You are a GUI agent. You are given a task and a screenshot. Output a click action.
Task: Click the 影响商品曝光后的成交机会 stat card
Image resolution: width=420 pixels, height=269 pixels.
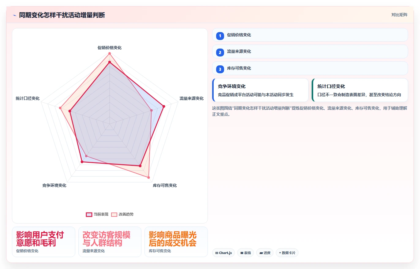pos(176,242)
